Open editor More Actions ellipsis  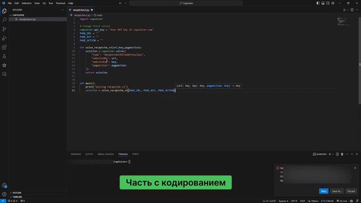pos(357,10)
